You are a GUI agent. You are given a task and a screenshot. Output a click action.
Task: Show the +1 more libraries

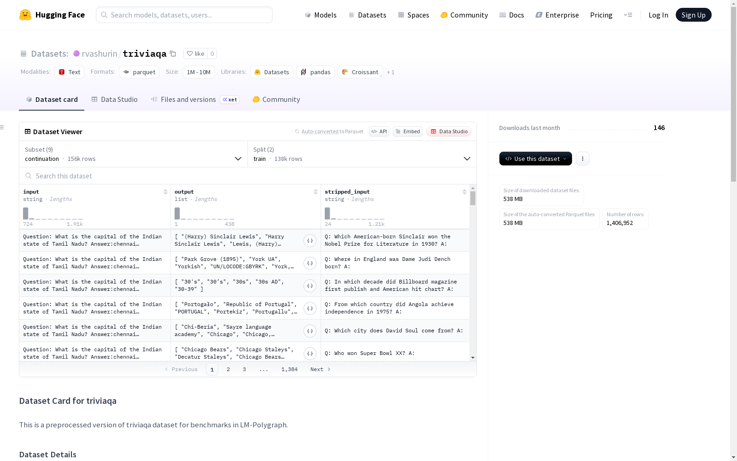[x=391, y=72]
